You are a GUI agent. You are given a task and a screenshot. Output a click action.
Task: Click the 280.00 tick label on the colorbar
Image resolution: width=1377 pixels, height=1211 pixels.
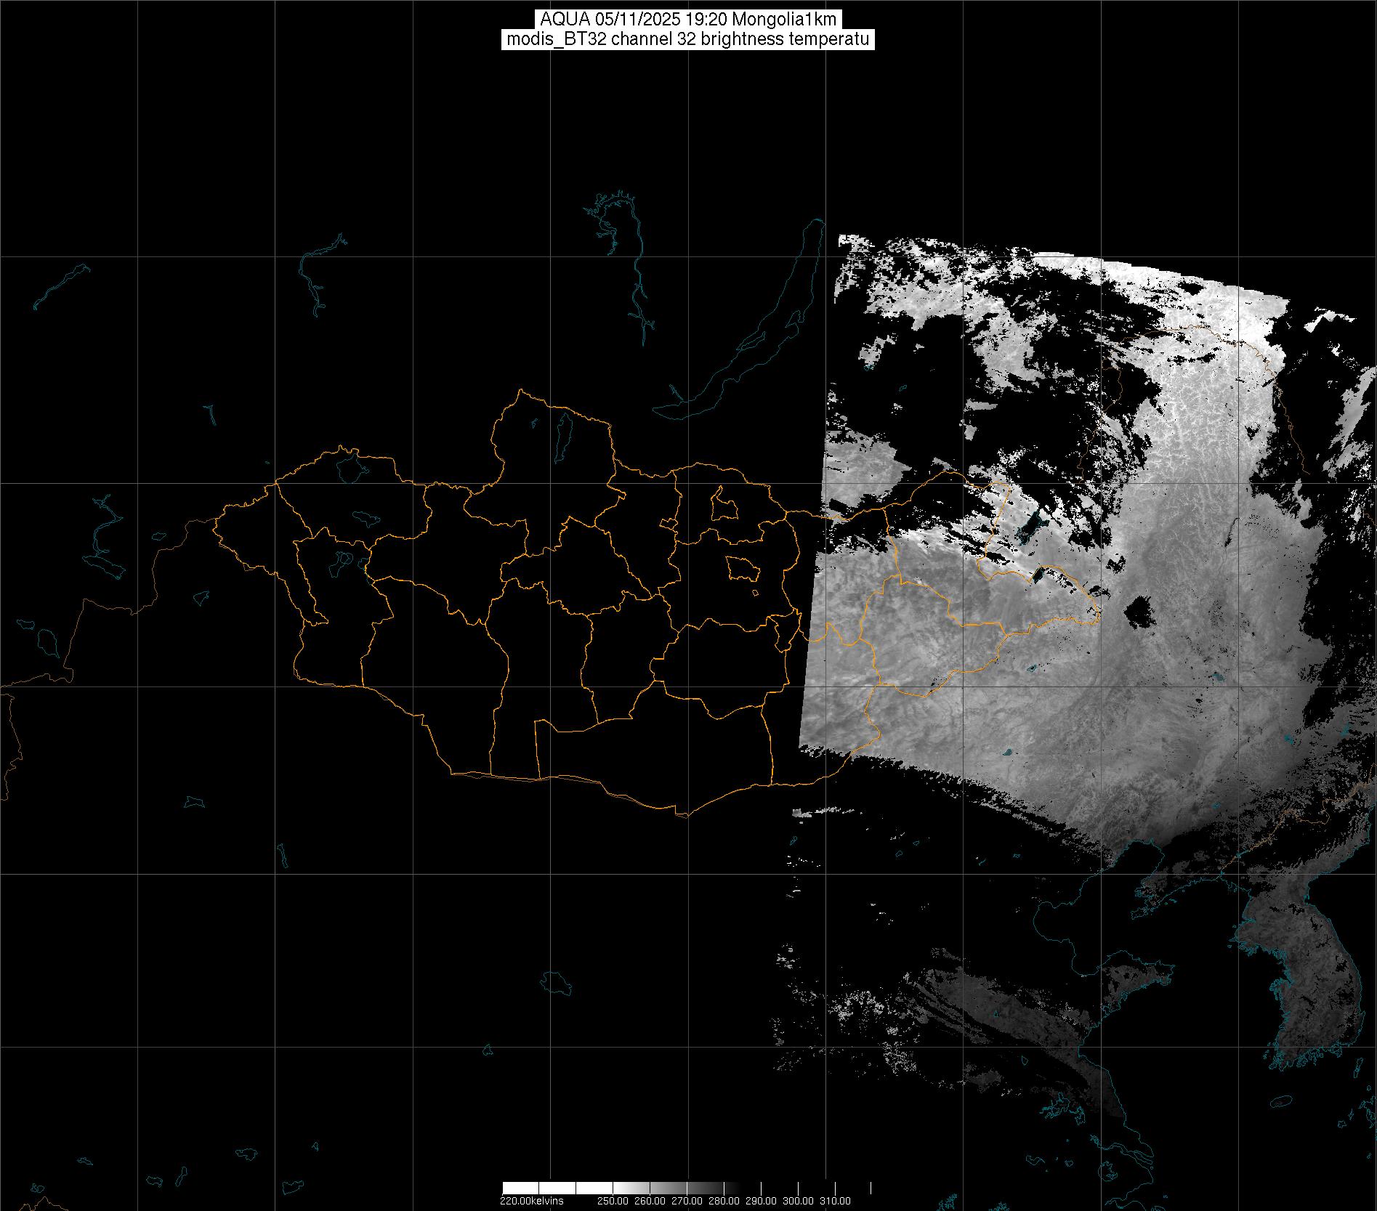point(724,1201)
